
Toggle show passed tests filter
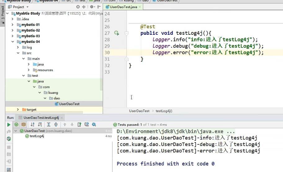pos(16,124)
